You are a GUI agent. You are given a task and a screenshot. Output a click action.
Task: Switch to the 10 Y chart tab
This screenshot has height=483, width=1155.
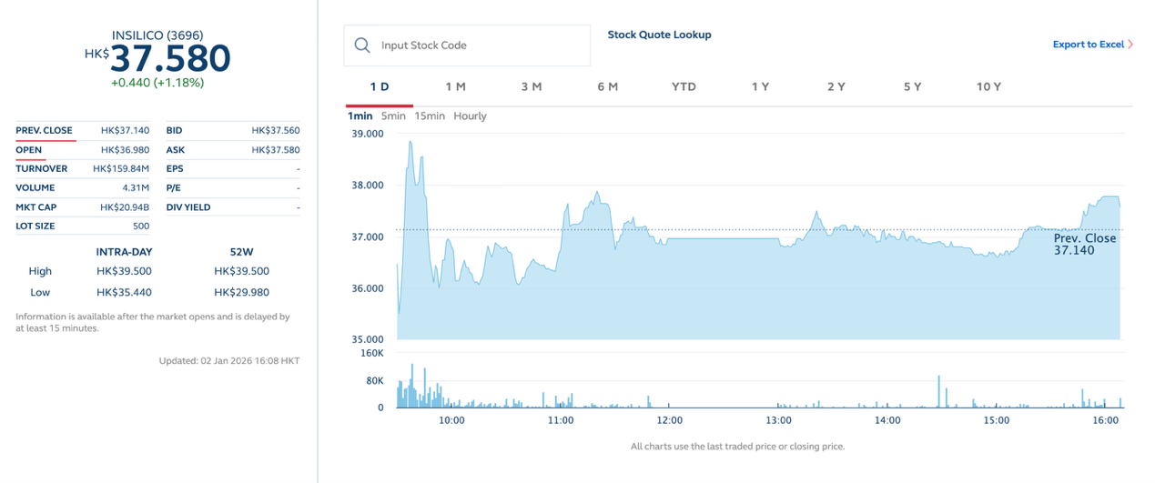(988, 86)
